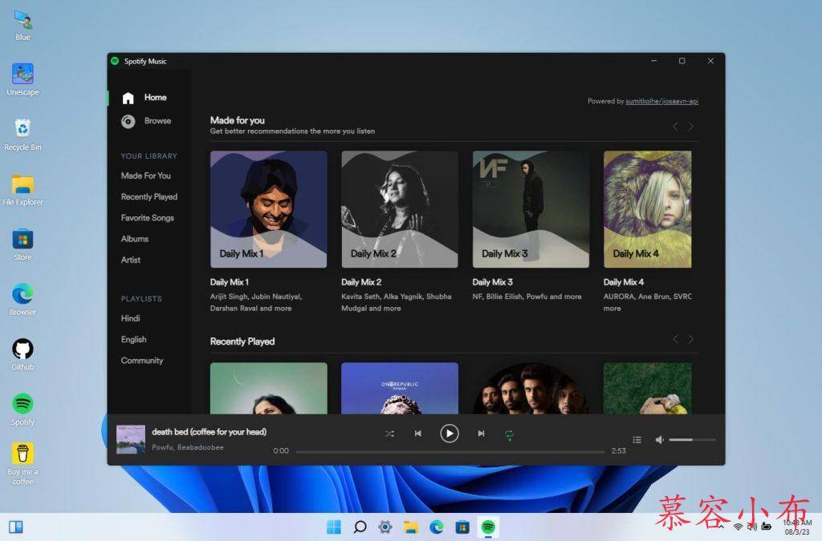Click the Daily Mix 1 title text

[x=230, y=282]
